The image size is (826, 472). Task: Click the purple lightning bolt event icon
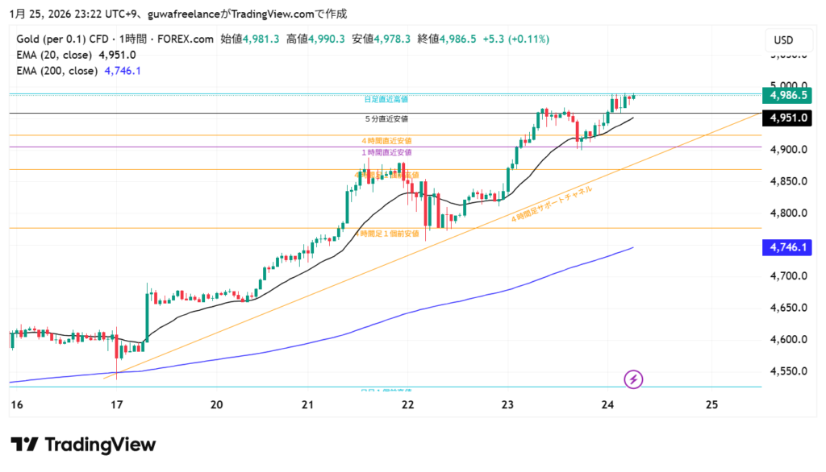point(634,379)
